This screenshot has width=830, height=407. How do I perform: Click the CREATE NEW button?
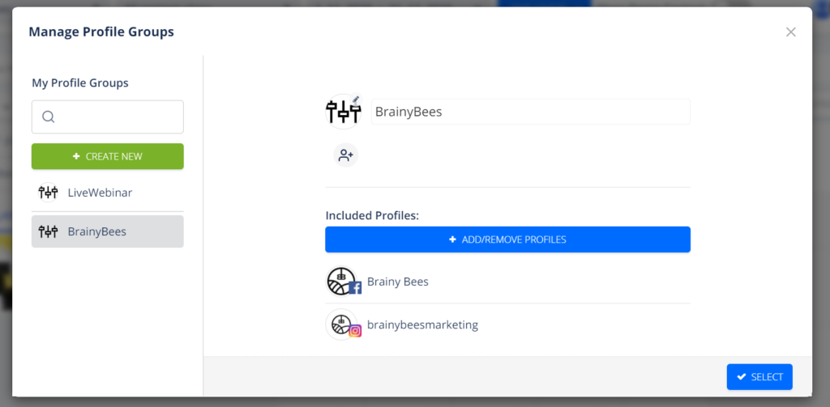pyautogui.click(x=108, y=156)
